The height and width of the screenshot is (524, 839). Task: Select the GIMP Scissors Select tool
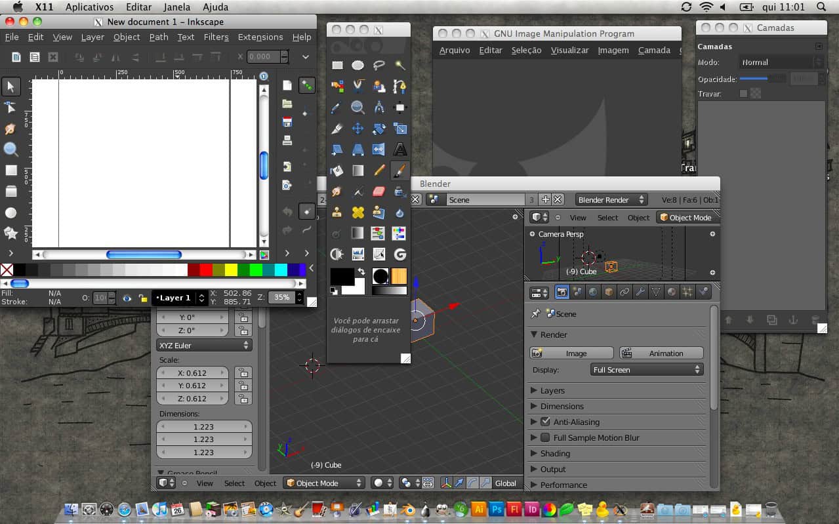(358, 87)
